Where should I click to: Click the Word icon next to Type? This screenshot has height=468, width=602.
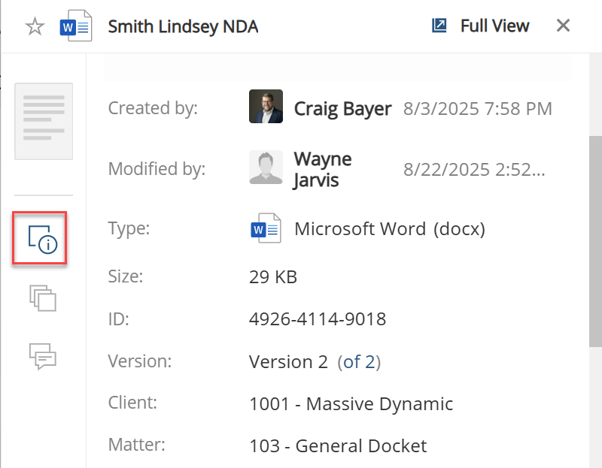pyautogui.click(x=266, y=229)
